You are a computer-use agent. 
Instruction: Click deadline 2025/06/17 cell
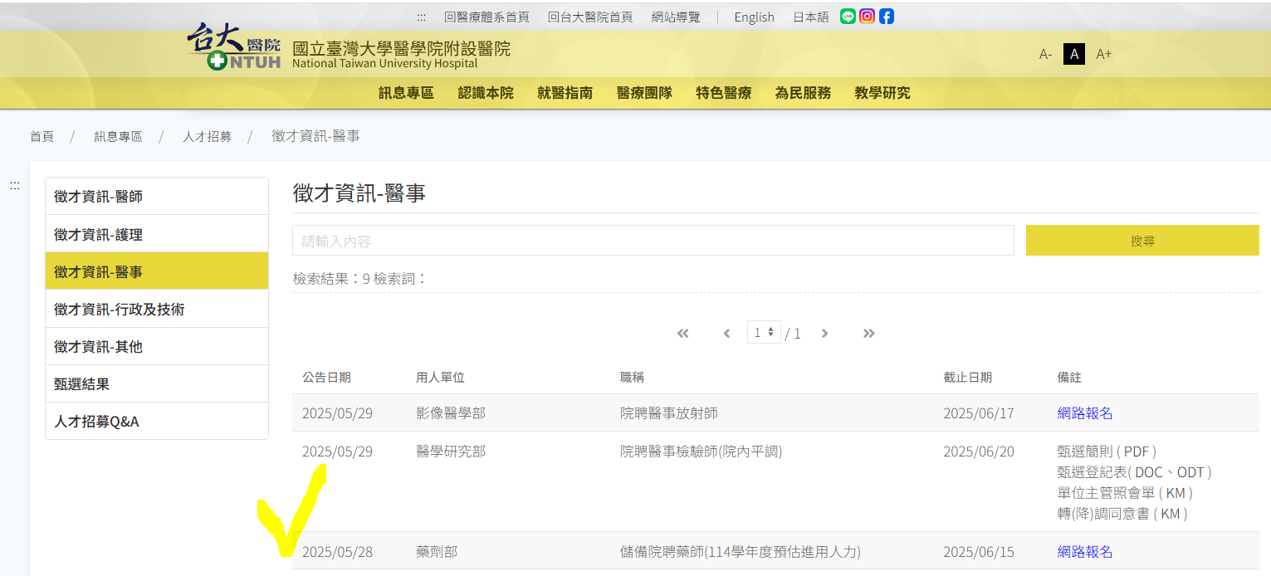click(x=979, y=412)
